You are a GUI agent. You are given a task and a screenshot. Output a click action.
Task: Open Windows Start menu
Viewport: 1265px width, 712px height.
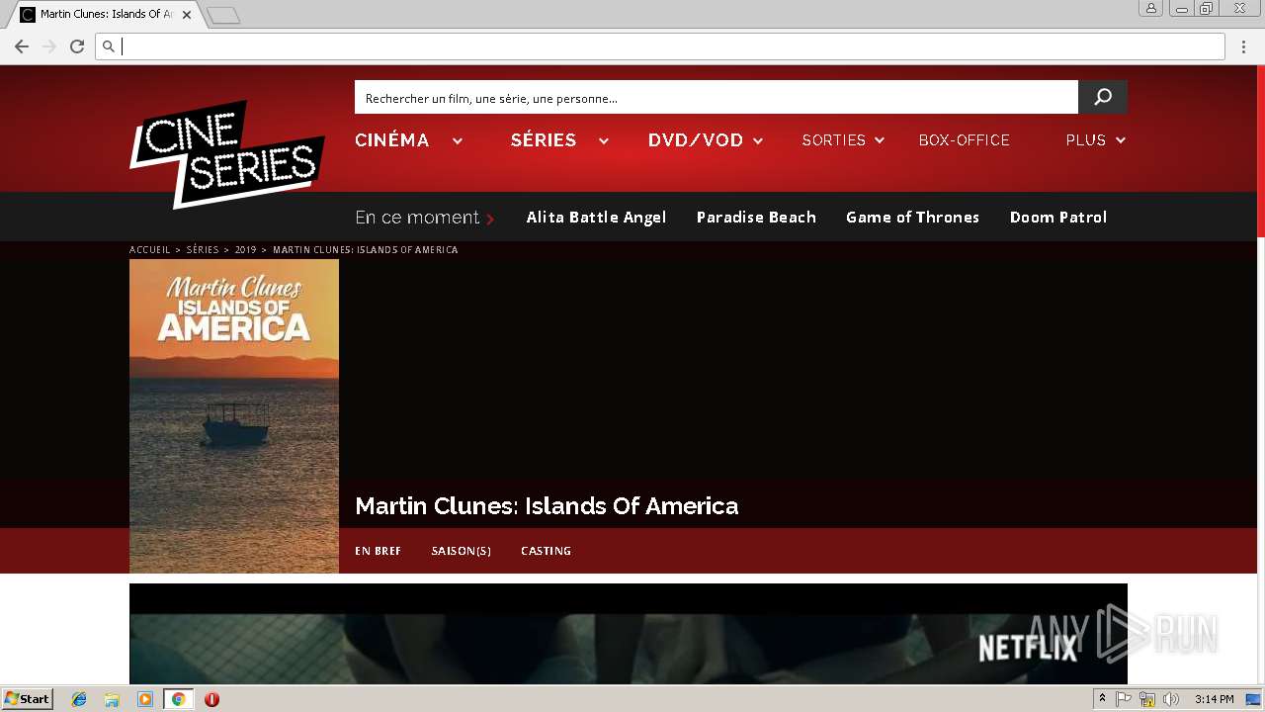coord(27,699)
